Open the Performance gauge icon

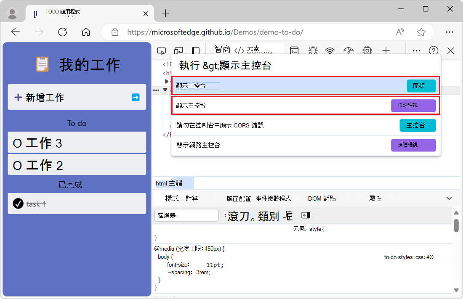tap(349, 50)
